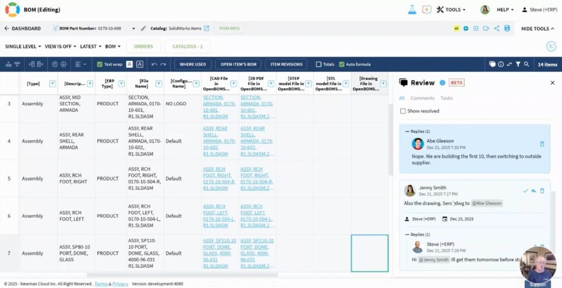Screen dimensions: 562x288
Task: Click the search magnifier in grid toolbar
Action: pos(526,64)
